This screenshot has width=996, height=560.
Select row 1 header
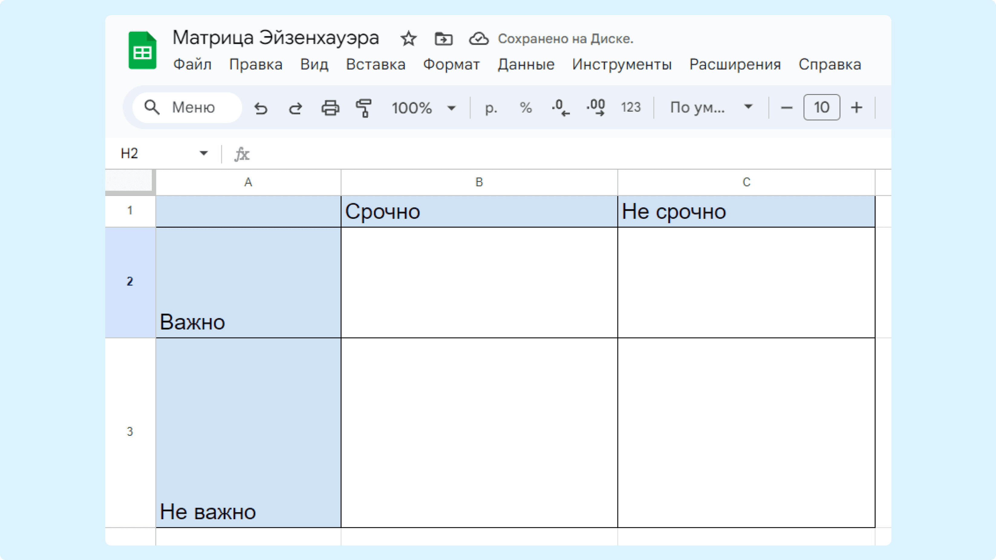(x=130, y=211)
